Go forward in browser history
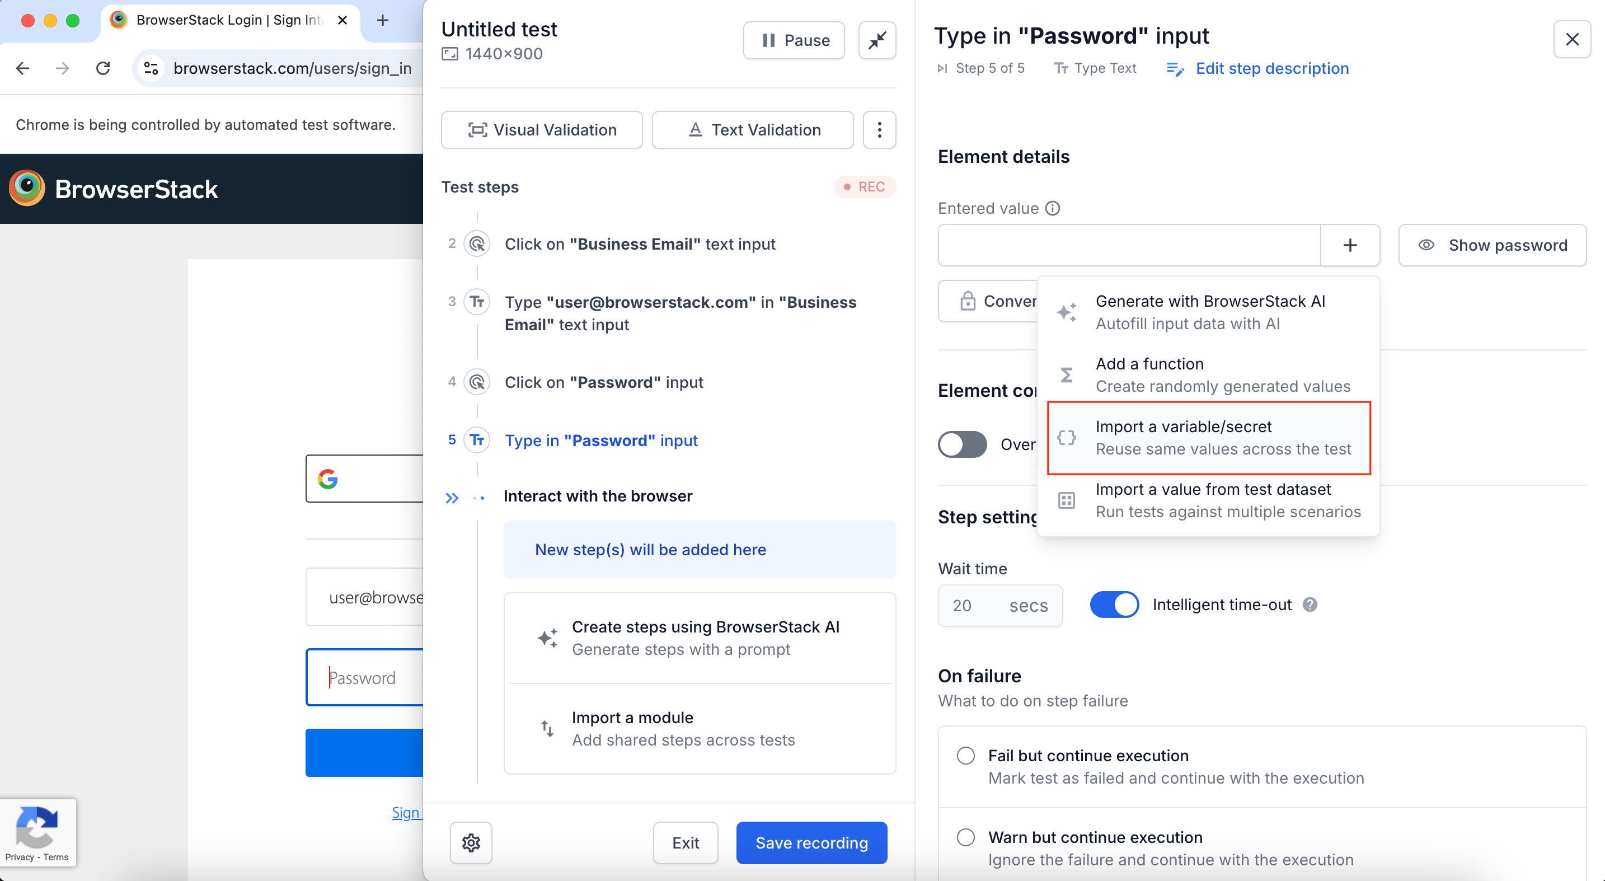This screenshot has width=1605, height=881. [x=62, y=68]
